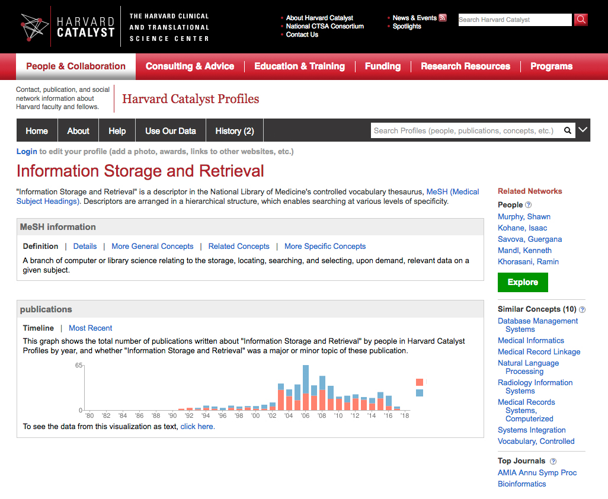The image size is (608, 499).
Task: Open the About menu item
Action: 78,130
